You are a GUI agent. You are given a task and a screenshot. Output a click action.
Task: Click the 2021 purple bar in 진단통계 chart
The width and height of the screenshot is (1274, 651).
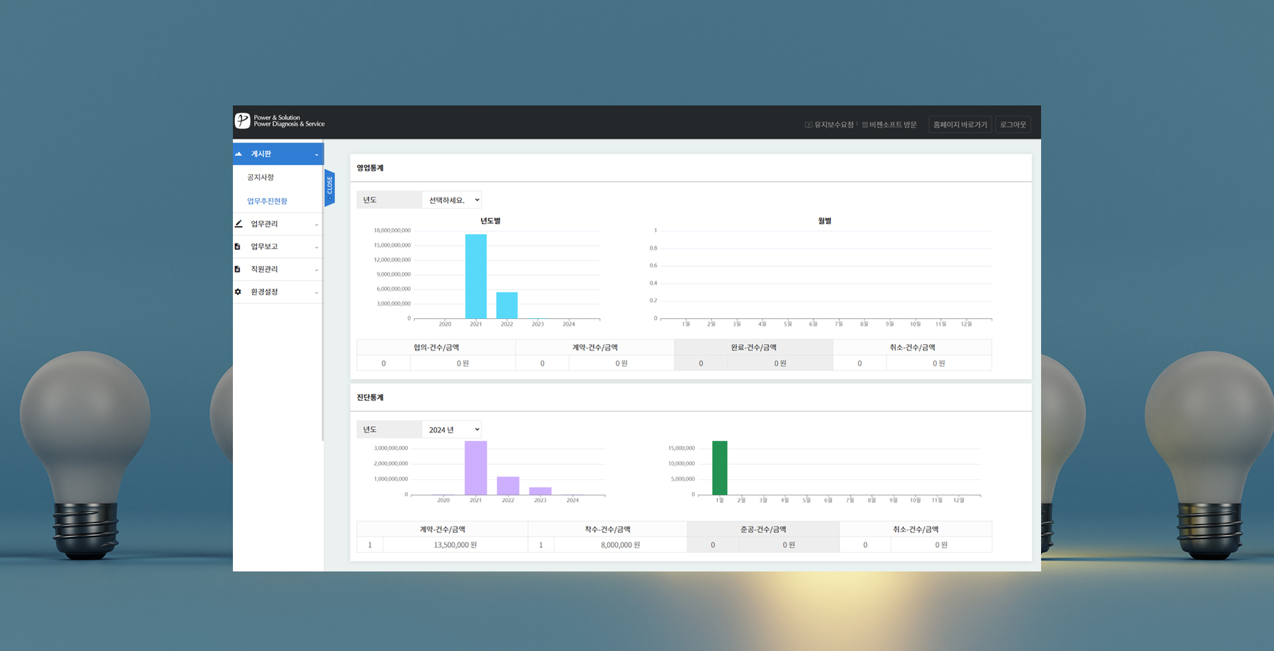(476, 468)
